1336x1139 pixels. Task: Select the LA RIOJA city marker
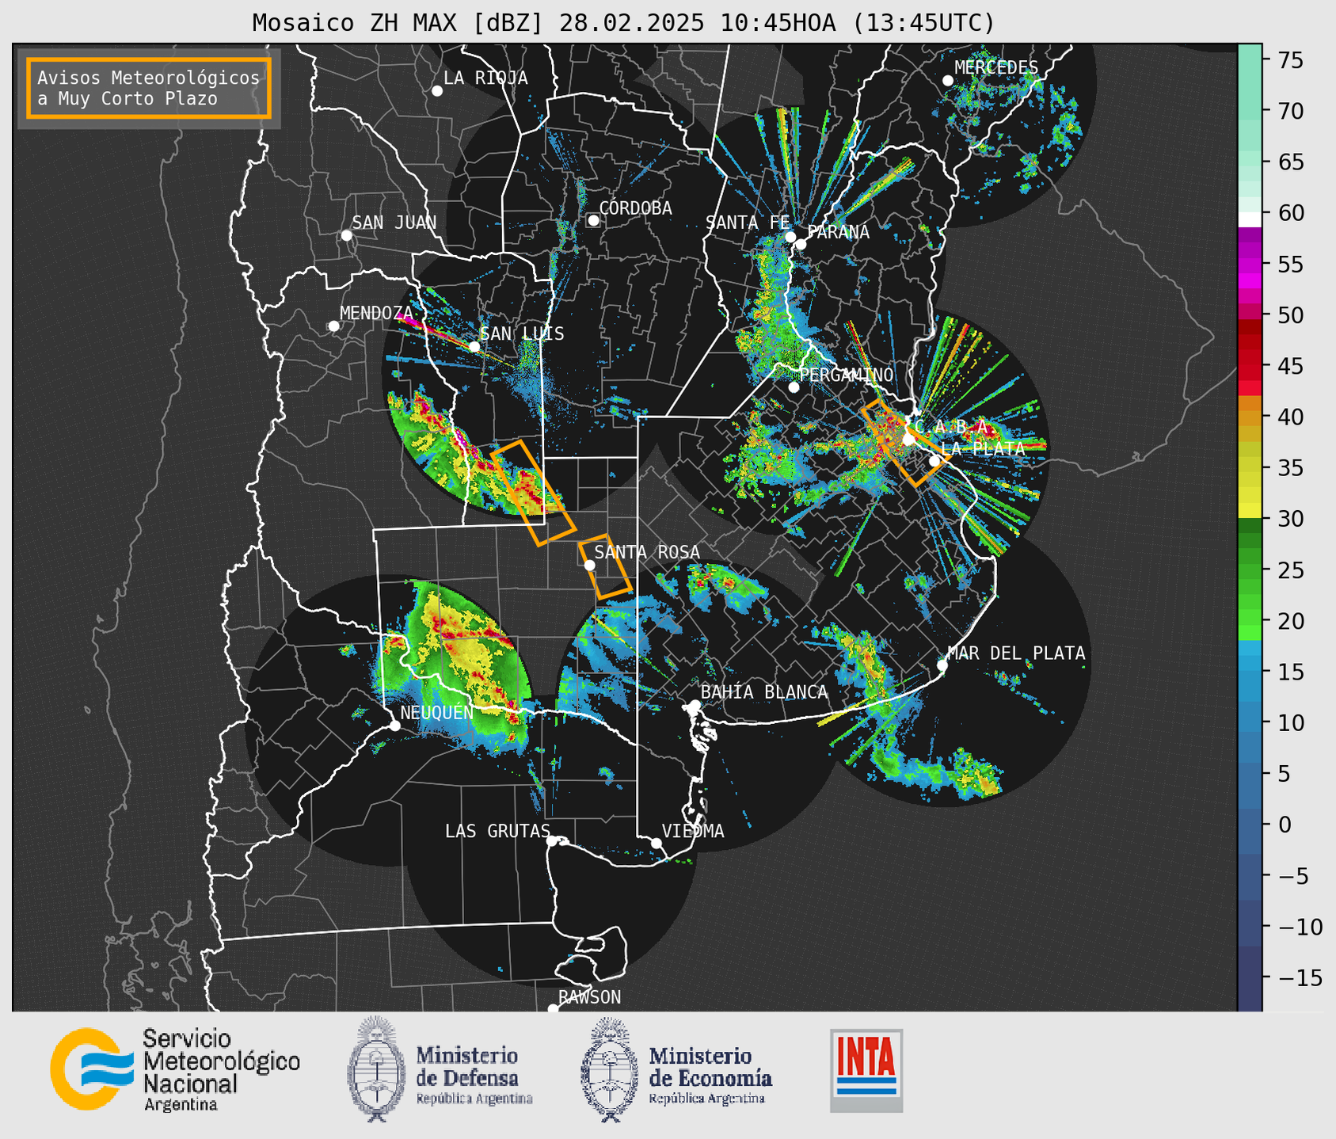(437, 91)
